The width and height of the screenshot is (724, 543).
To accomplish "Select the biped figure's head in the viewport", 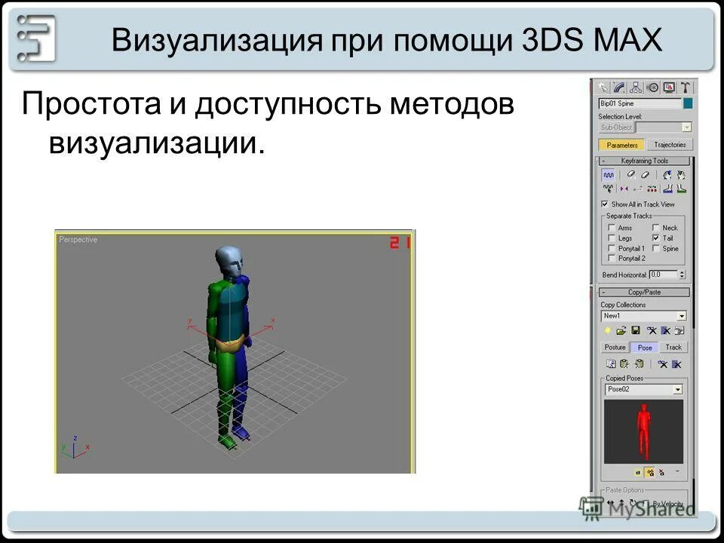I will coord(229,262).
